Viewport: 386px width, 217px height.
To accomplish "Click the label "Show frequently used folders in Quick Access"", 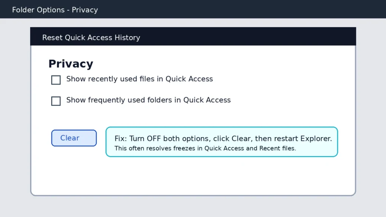I will point(148,100).
